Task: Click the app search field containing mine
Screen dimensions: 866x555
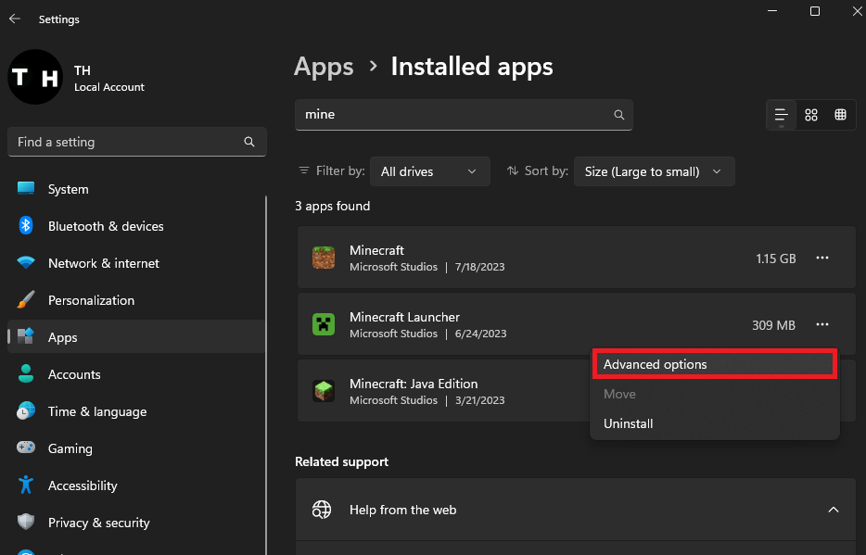Action: 464,115
